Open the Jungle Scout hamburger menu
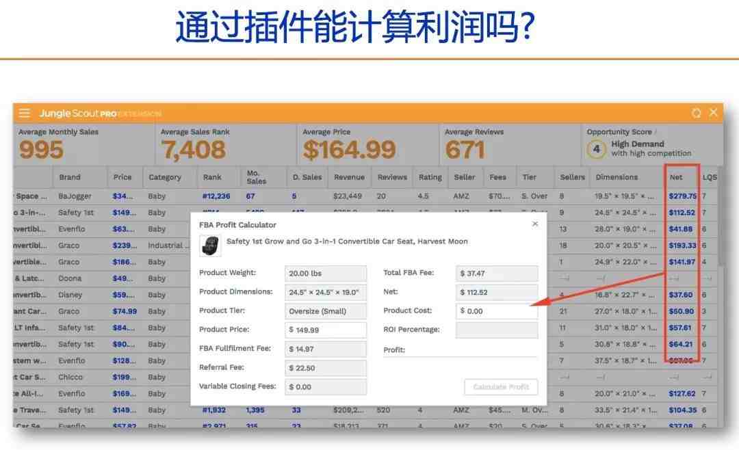 click(25, 113)
